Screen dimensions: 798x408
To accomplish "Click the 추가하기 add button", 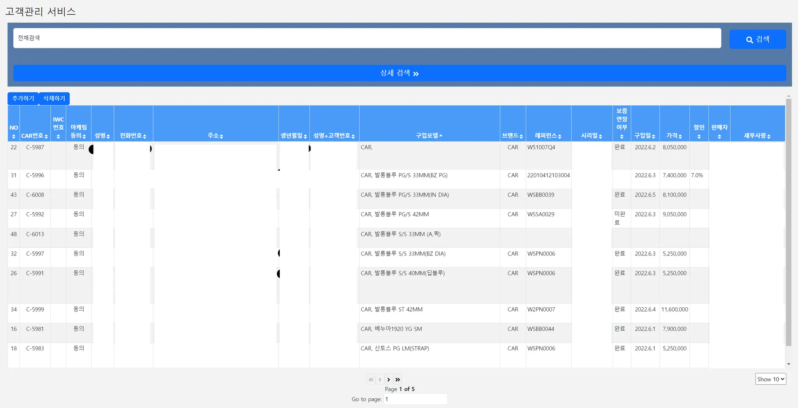I will (23, 98).
